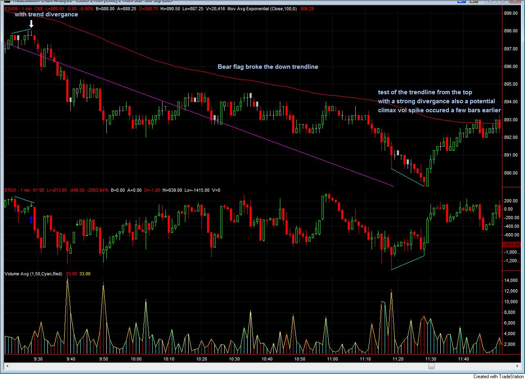Viewport: 525px width, 379px height.
Task: Select the 'Mov Avg Exponential (Close,100,0)' indicator label
Action: coord(263,8)
